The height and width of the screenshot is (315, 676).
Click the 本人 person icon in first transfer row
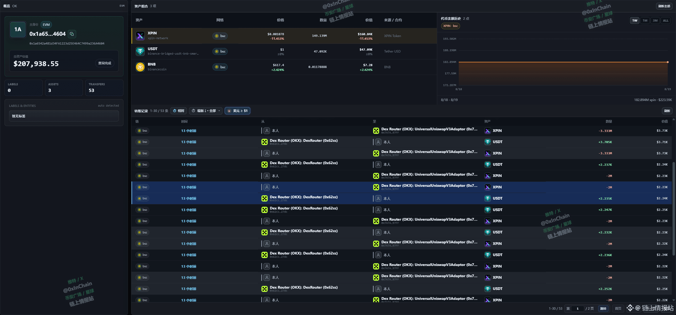point(267,131)
